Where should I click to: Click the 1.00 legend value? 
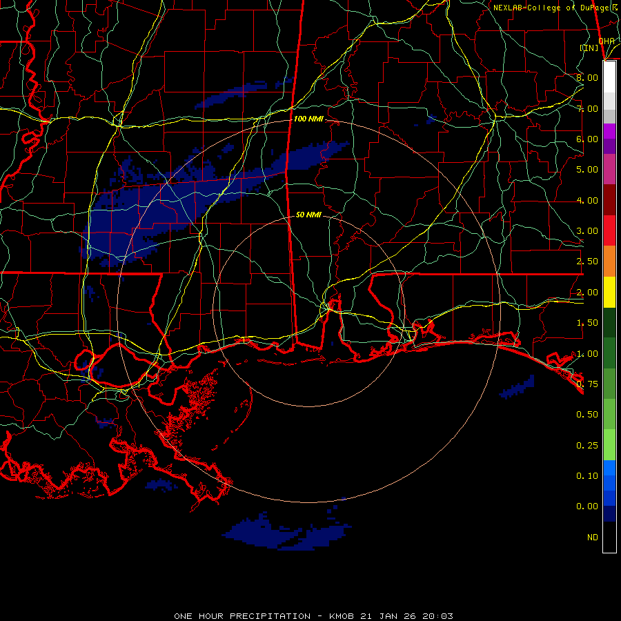pyautogui.click(x=587, y=354)
